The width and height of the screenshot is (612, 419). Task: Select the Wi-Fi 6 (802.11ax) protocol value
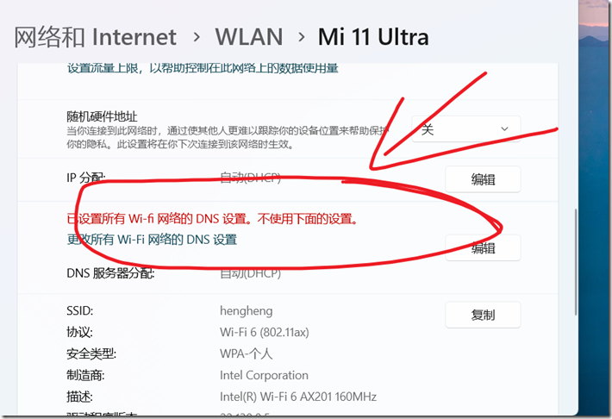click(x=265, y=332)
